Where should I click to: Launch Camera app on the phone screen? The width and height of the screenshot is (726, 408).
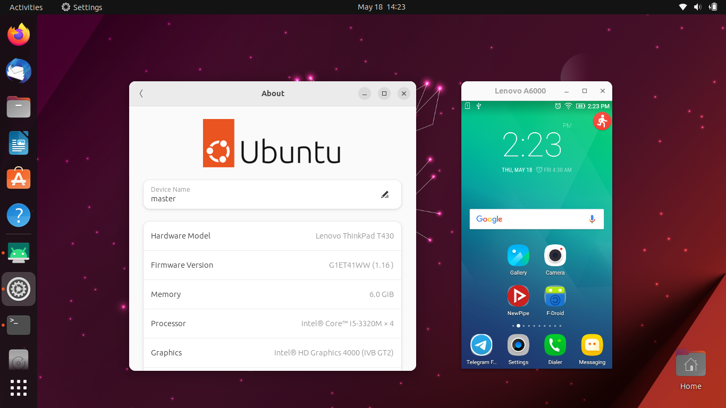click(x=555, y=260)
